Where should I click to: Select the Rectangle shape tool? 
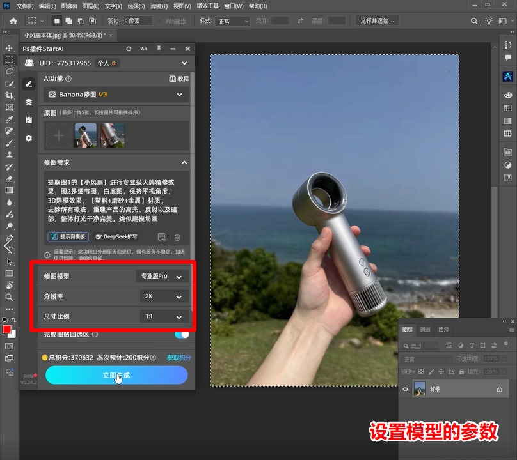pyautogui.click(x=9, y=273)
